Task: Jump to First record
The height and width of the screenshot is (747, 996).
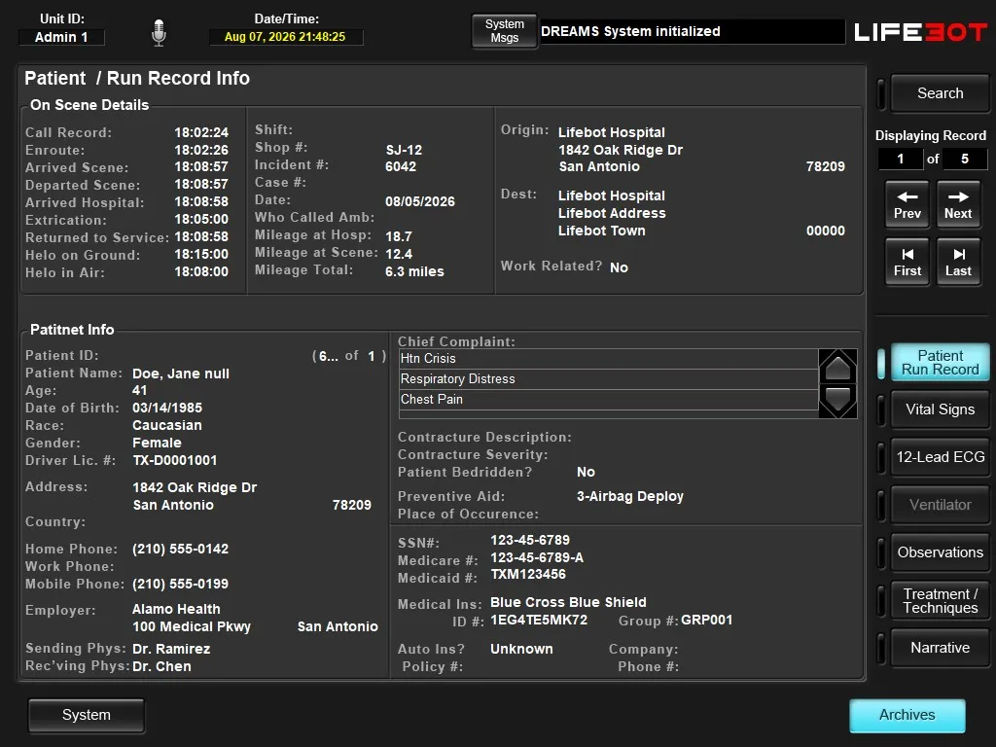Action: (907, 262)
